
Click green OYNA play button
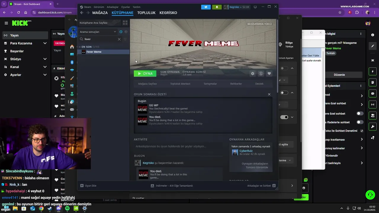(145, 74)
